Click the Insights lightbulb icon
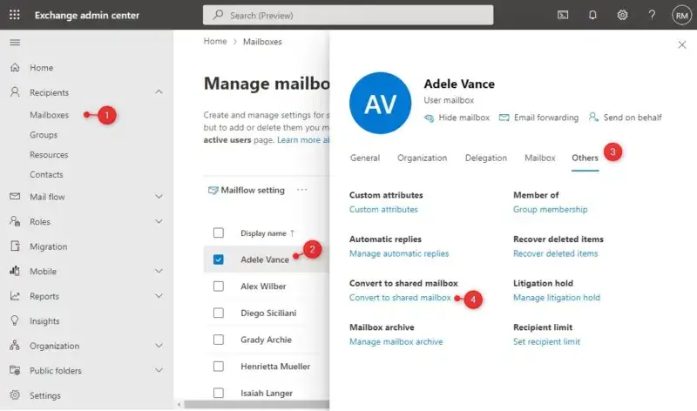The width and height of the screenshot is (697, 411). click(x=15, y=320)
